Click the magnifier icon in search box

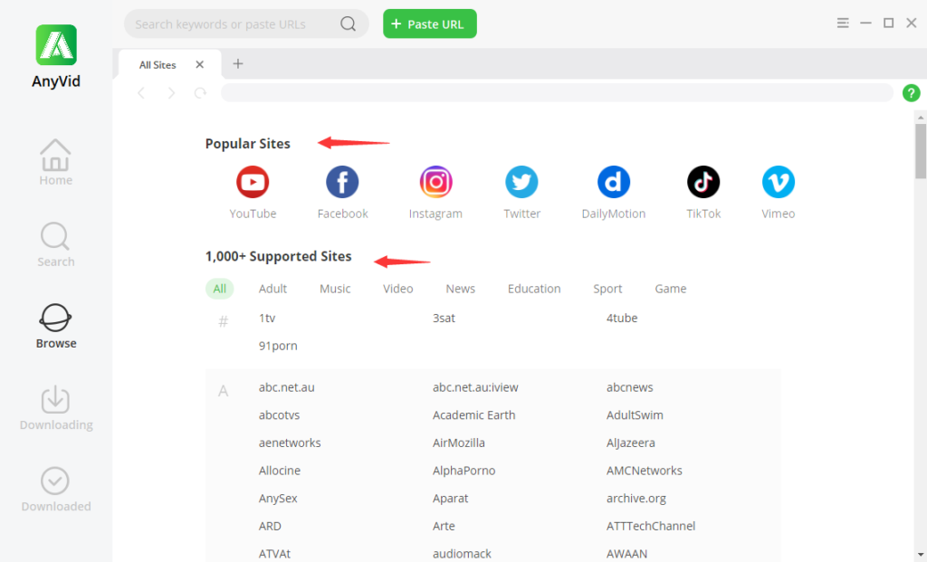click(x=349, y=24)
